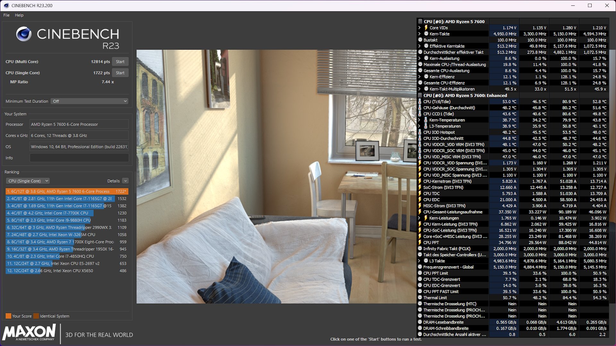Image resolution: width=616 pixels, height=346 pixels.
Task: Click the Start button for CPU Multi Core
Action: point(120,61)
